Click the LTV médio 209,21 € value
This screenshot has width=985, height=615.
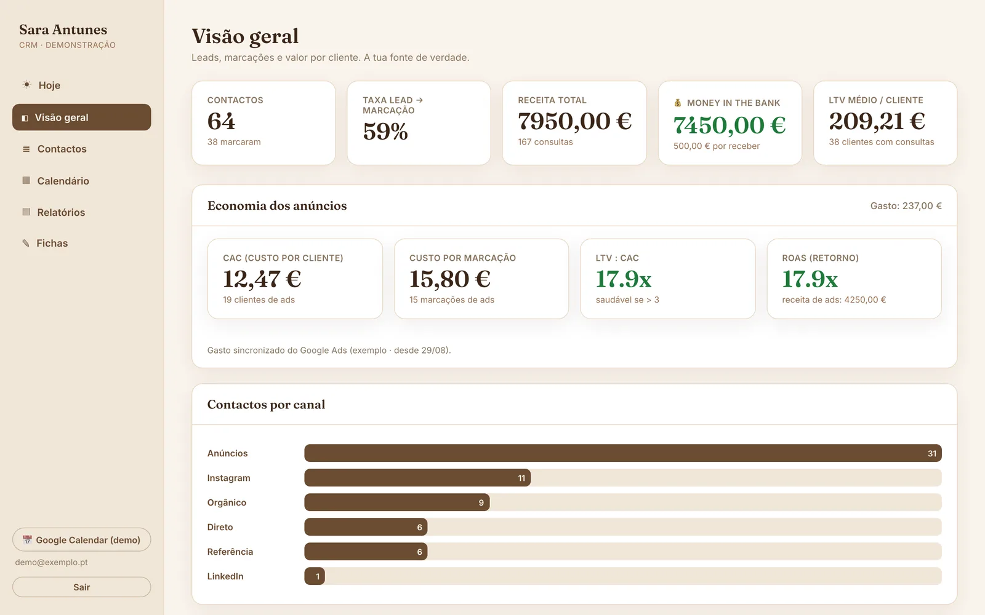point(877,121)
